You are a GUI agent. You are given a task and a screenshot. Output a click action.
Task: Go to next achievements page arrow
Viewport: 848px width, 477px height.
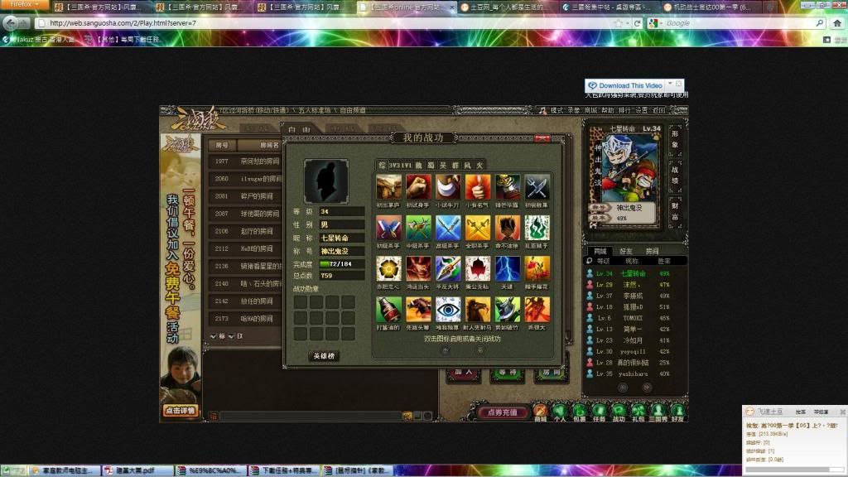pyautogui.click(x=480, y=350)
